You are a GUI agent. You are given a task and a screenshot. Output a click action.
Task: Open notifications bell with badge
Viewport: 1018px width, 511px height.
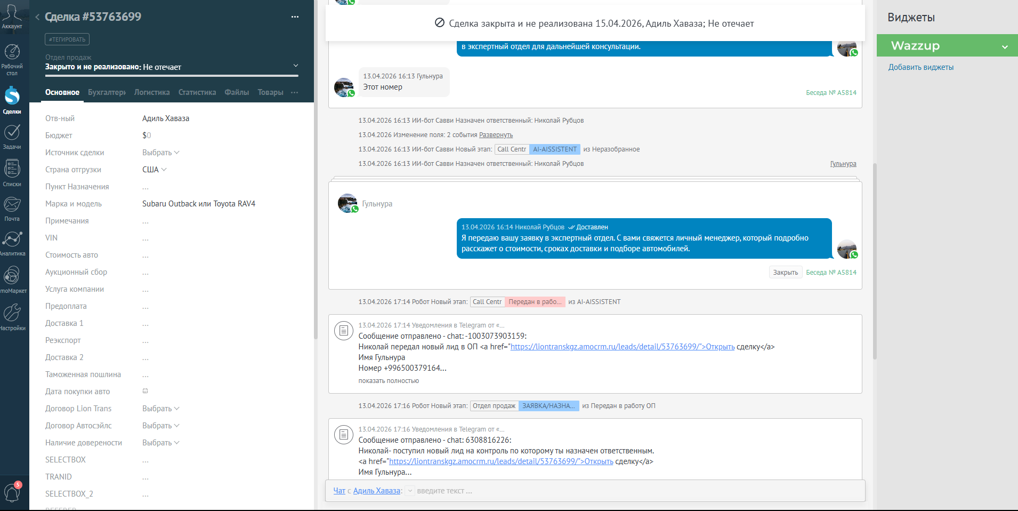[x=12, y=492]
